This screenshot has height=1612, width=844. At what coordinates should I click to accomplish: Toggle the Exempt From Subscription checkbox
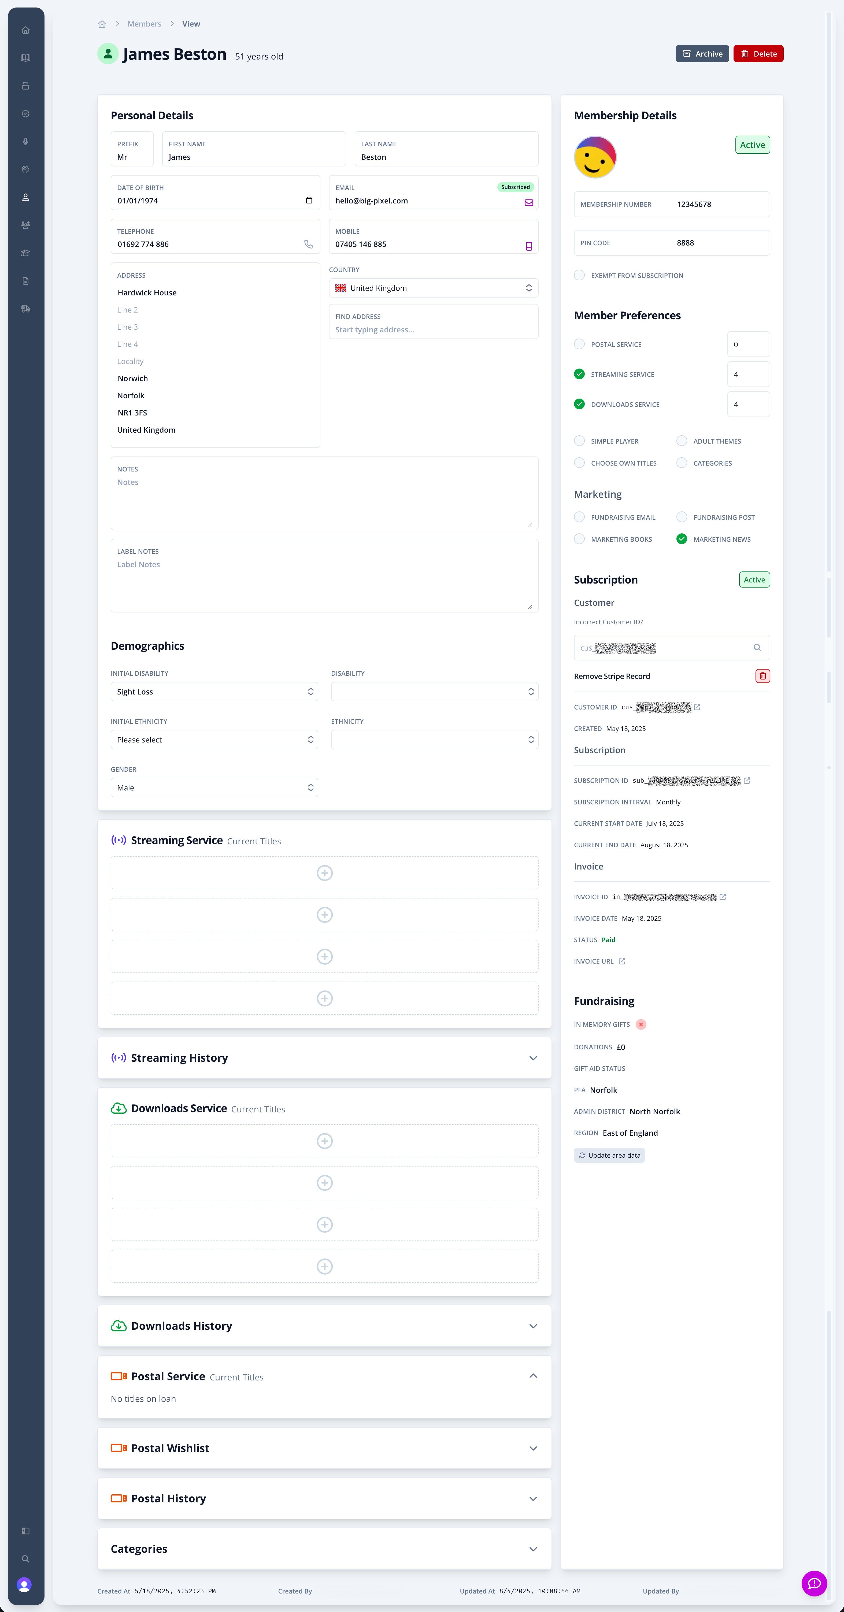pos(579,275)
